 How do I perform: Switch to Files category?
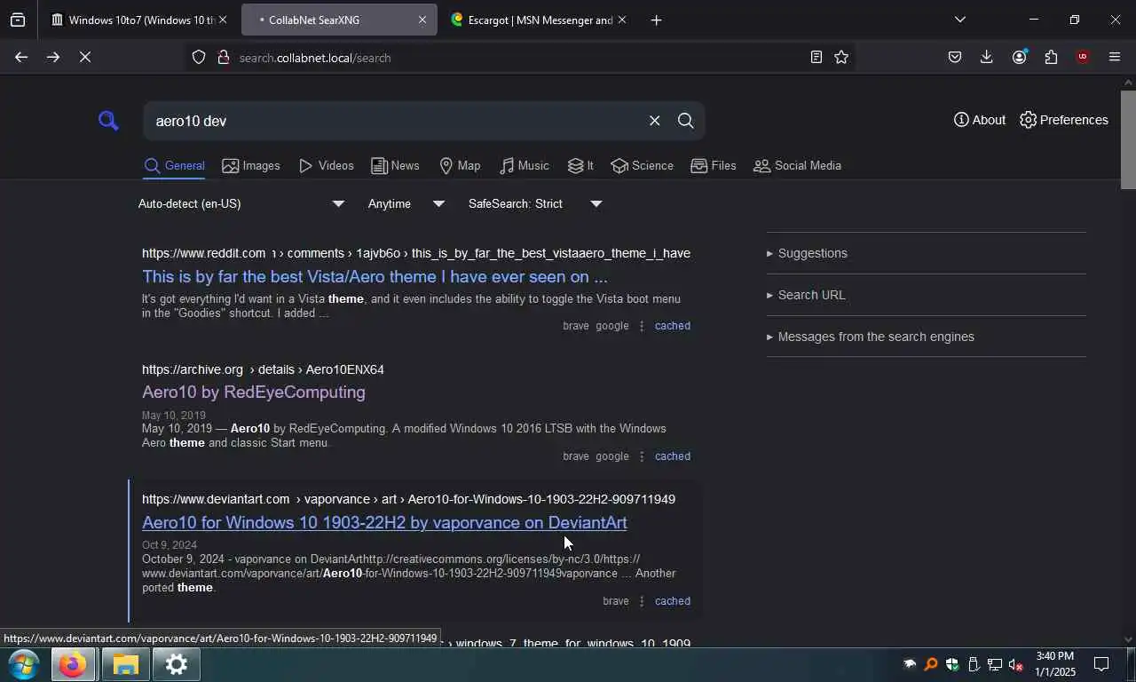pyautogui.click(x=714, y=165)
